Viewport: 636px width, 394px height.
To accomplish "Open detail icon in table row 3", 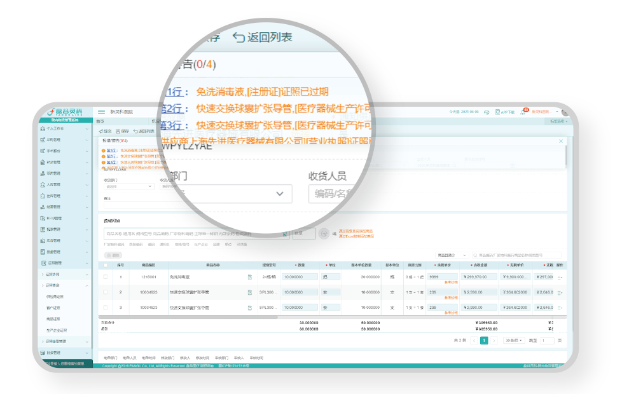I will [x=249, y=308].
